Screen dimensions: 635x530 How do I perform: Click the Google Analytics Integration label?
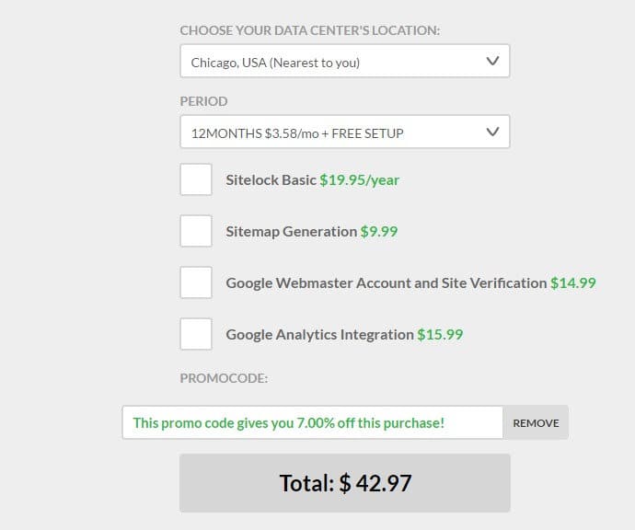tap(320, 335)
